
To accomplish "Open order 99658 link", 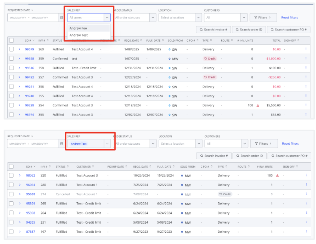I will point(30,59).
